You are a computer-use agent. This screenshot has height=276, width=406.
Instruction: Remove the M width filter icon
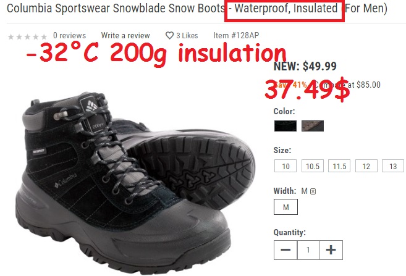coord(313,191)
